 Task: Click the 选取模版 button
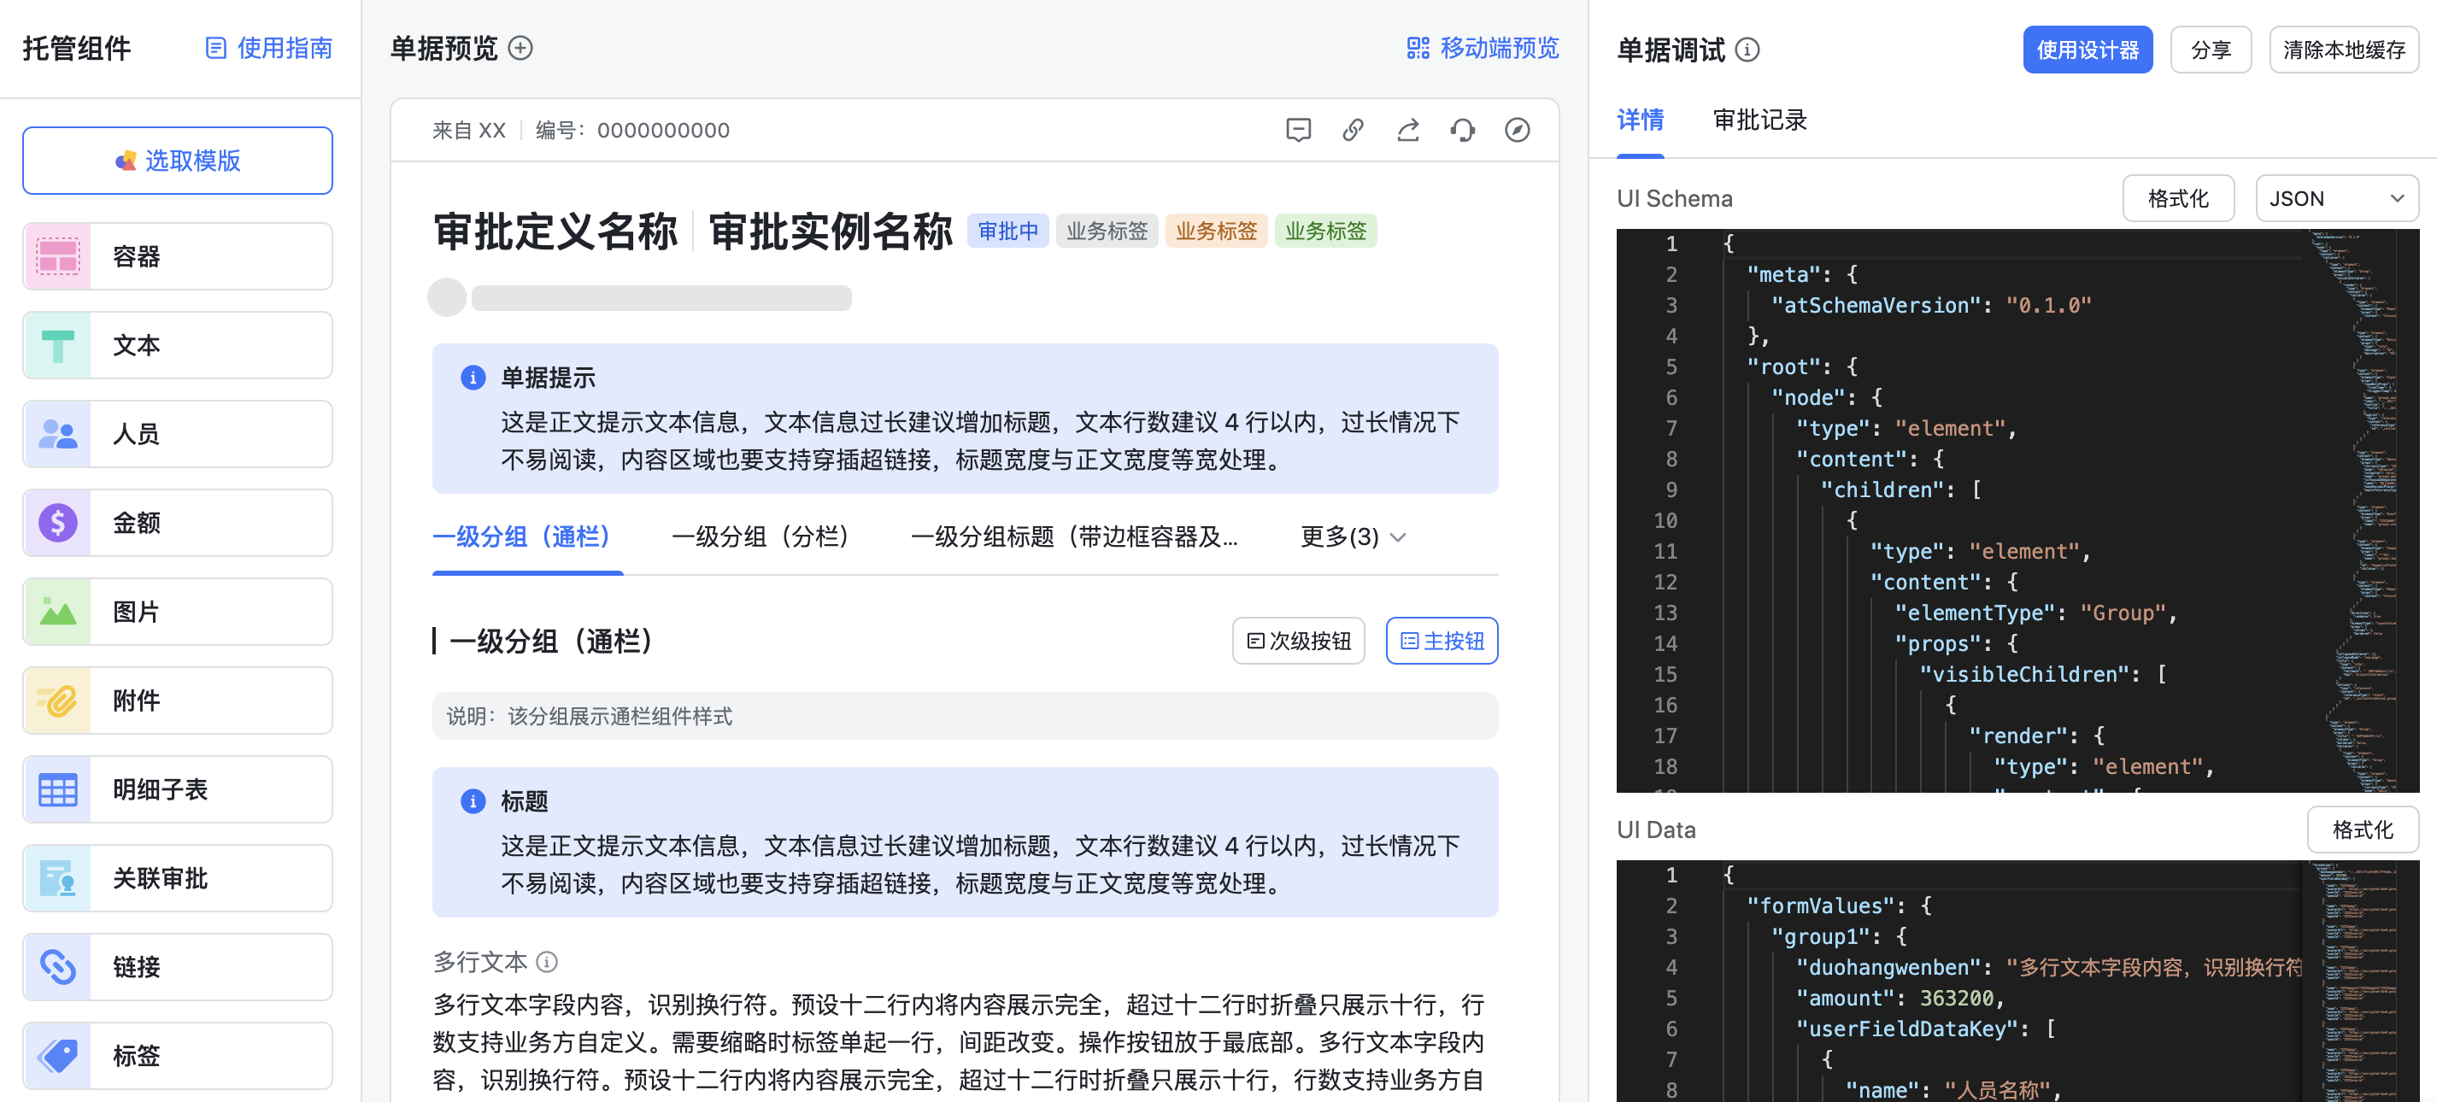[178, 161]
